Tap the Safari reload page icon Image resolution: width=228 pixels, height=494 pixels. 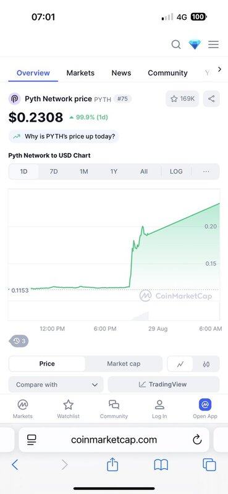tap(197, 440)
